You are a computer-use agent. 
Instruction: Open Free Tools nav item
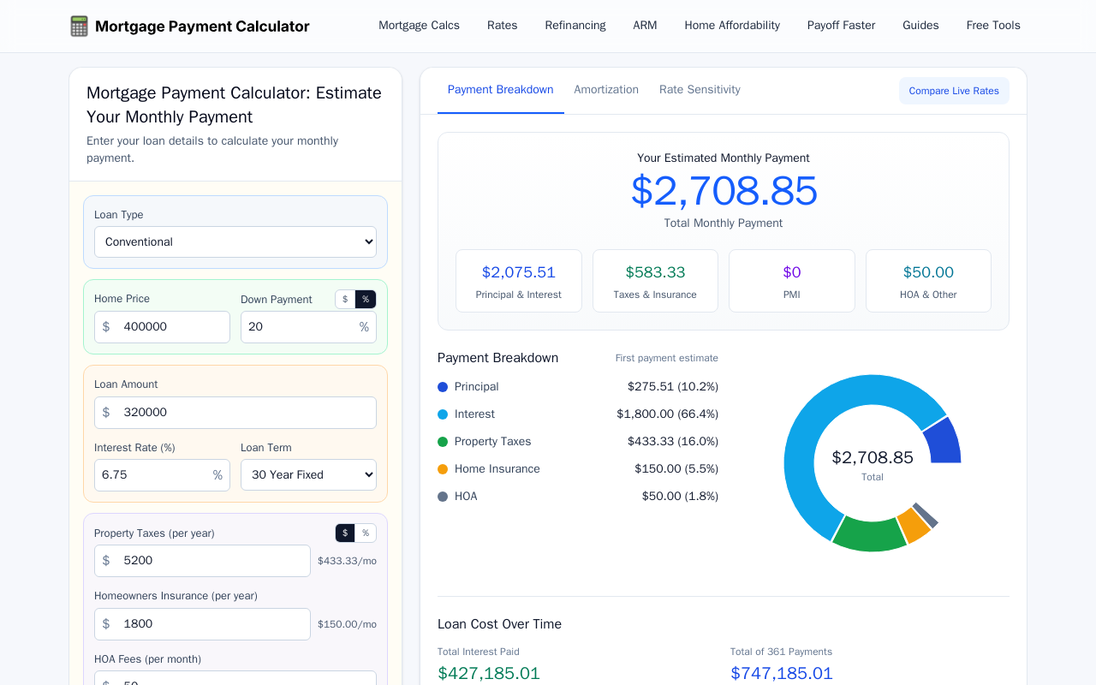point(993,26)
